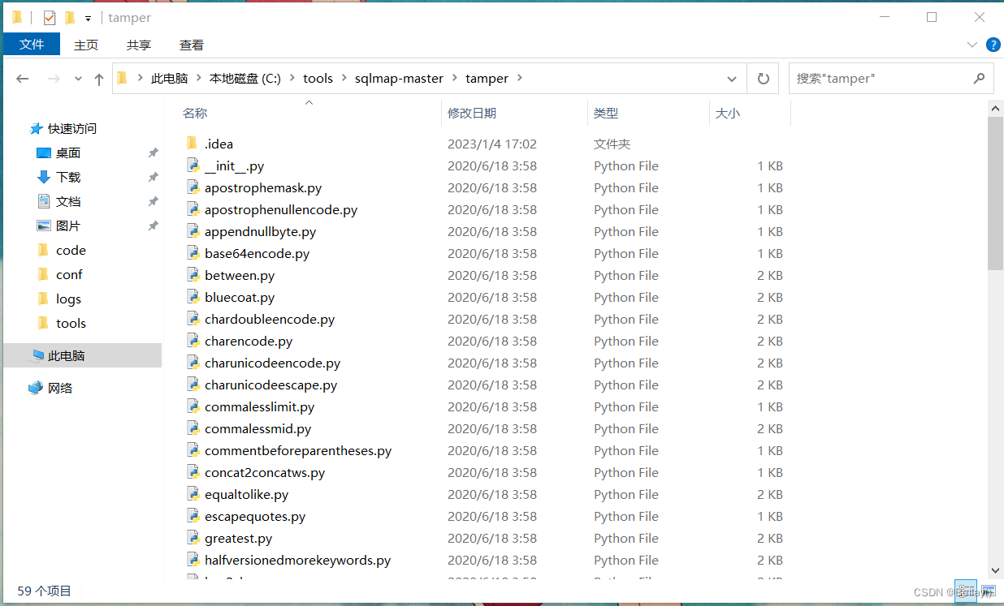Open 图片 in the navigation pane

pos(68,226)
